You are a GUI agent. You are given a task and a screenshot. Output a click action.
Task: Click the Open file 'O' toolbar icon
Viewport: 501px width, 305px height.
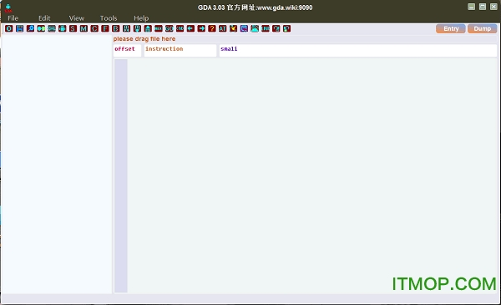[x=9, y=28]
